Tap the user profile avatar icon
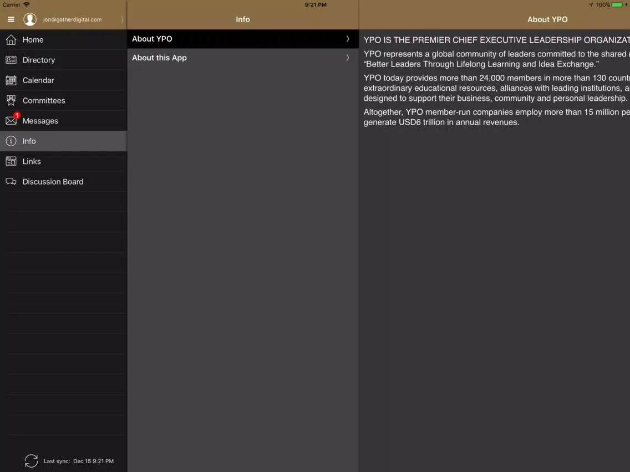 click(30, 19)
